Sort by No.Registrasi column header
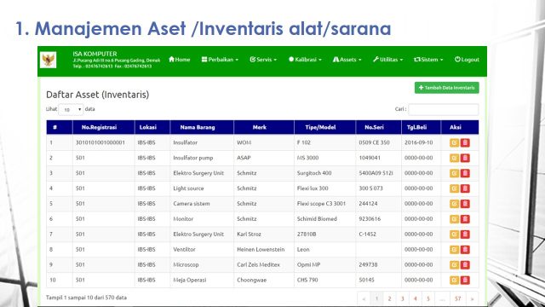Screen dimensions: 545x307 [x=104, y=127]
